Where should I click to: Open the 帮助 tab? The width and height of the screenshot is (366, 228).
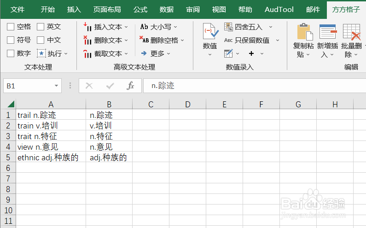point(245,10)
